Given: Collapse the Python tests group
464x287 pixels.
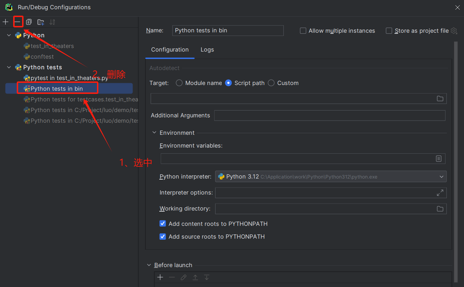Looking at the screenshot, I should [x=9, y=67].
